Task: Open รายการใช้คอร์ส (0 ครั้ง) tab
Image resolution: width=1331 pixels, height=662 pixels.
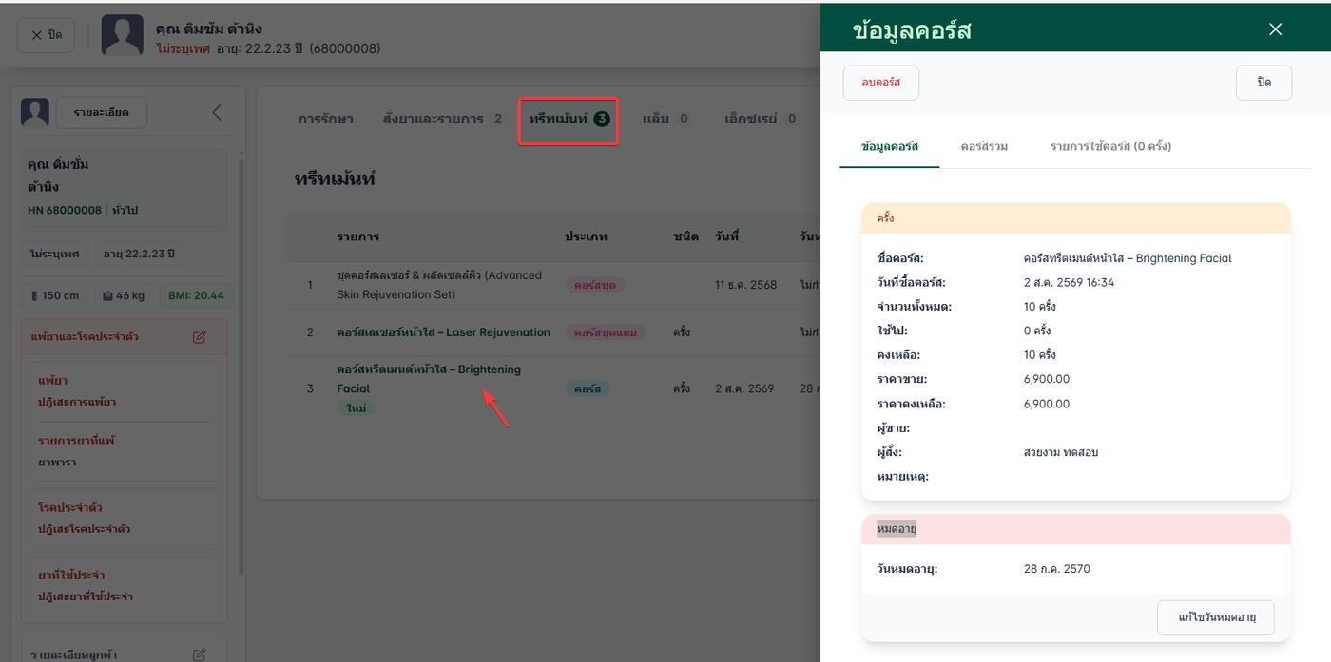Action: (x=1110, y=147)
